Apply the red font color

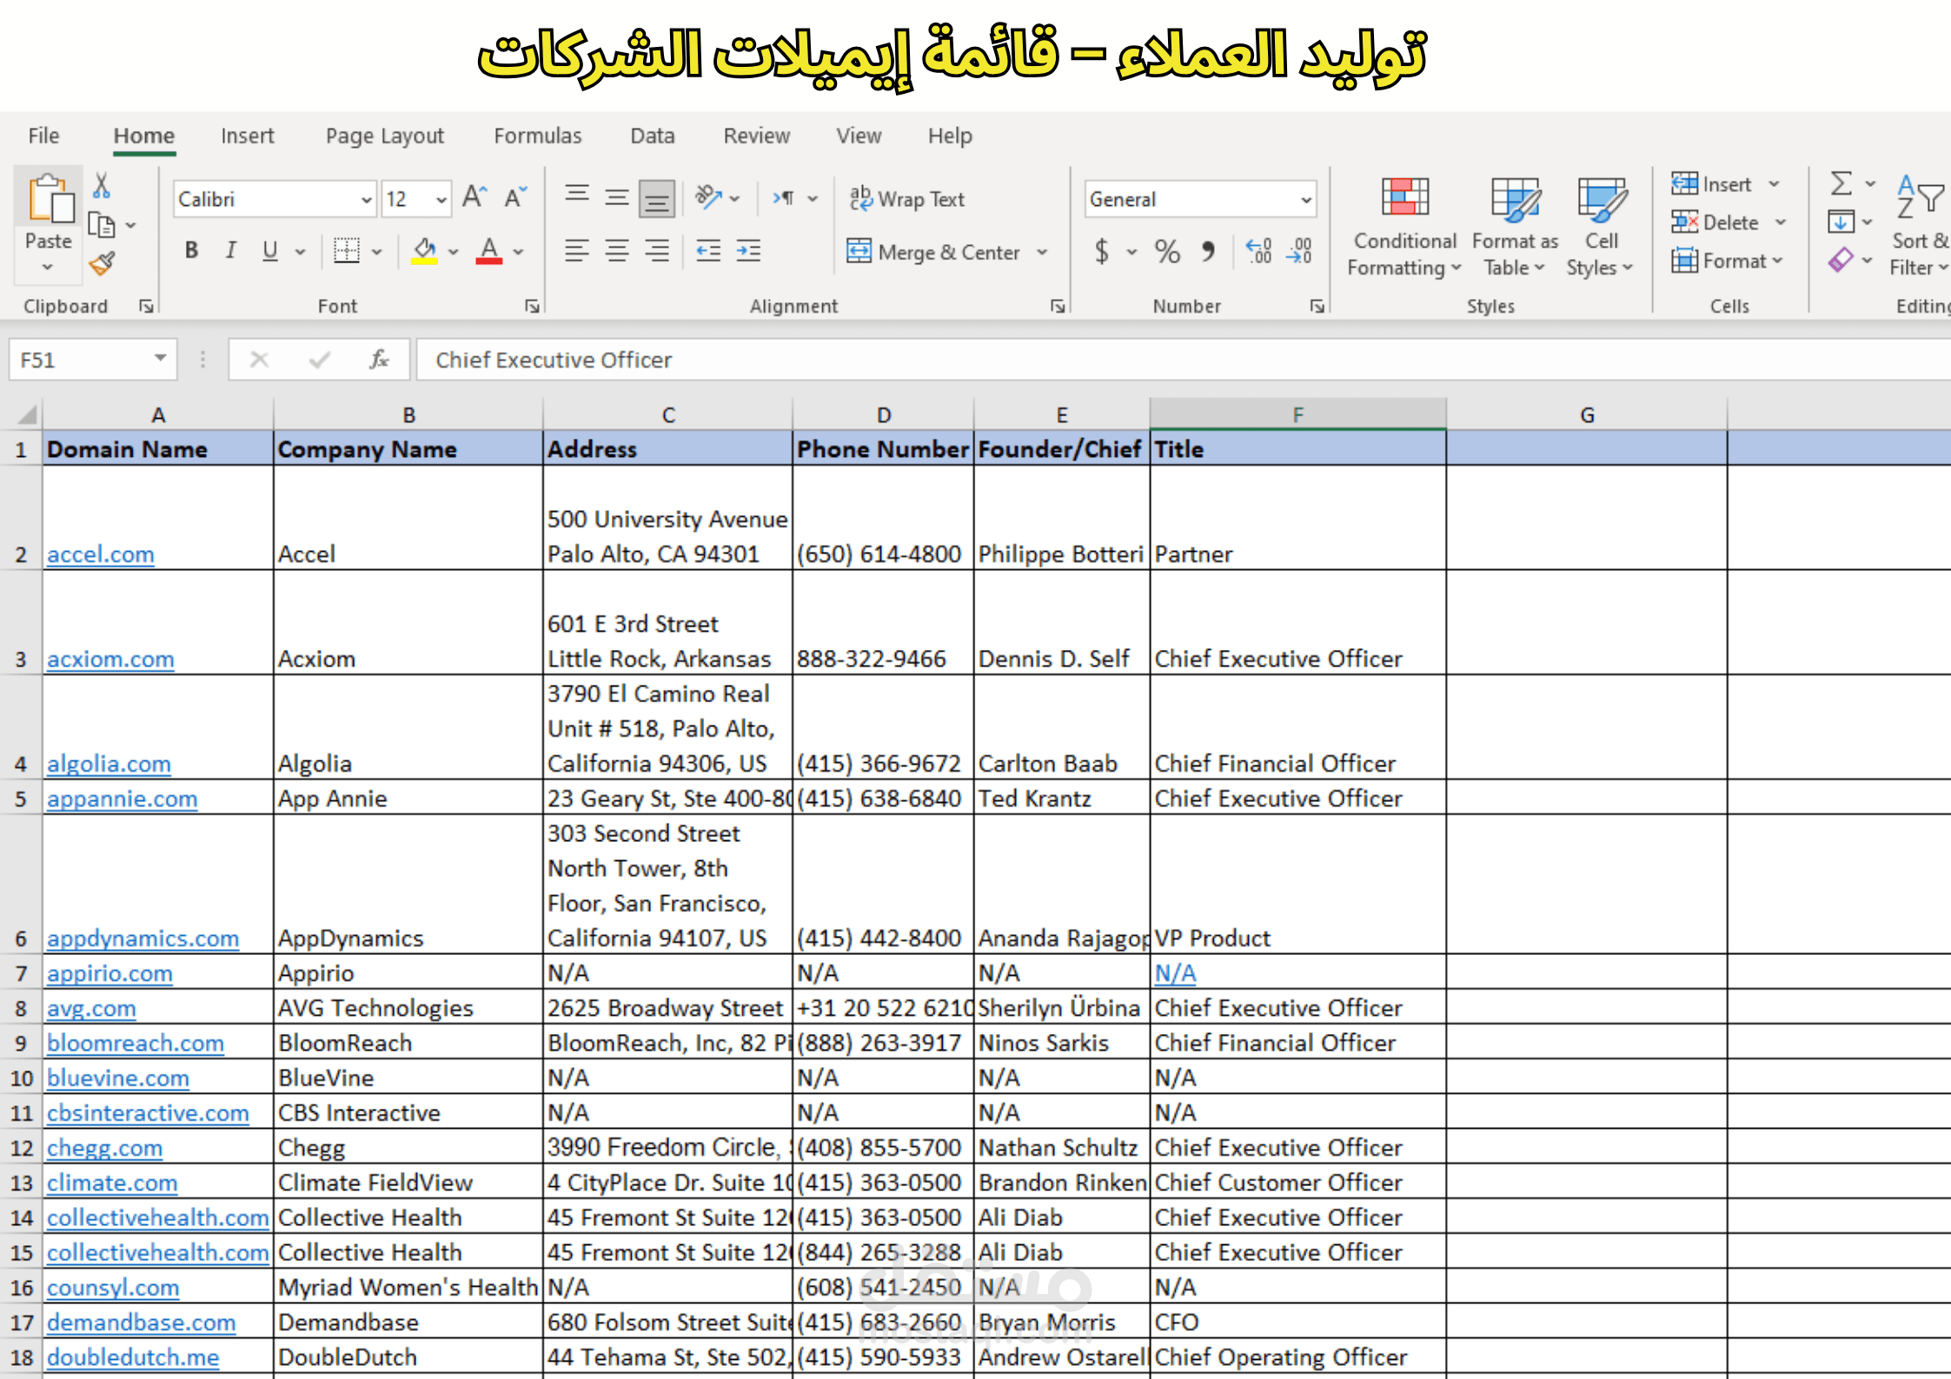pos(489,251)
